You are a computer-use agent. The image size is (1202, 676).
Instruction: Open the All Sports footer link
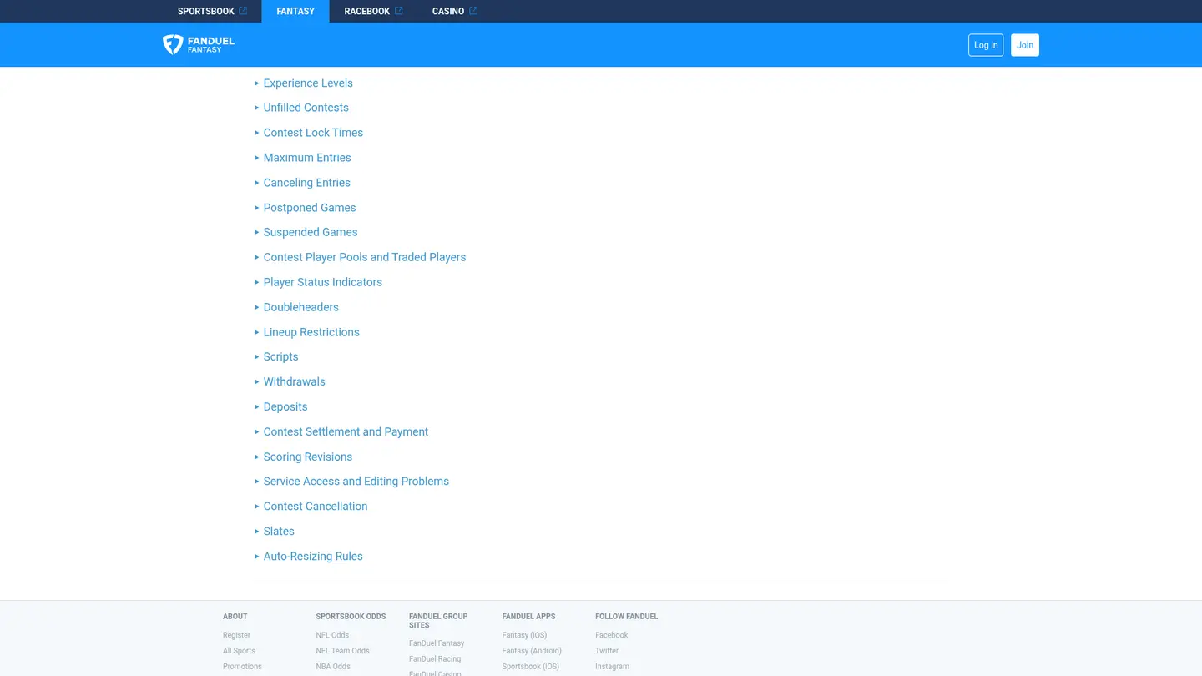tap(239, 651)
